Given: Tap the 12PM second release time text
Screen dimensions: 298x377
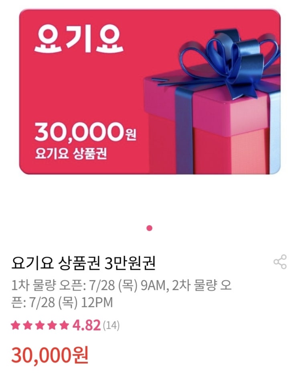Looking at the screenshot, I should pos(97,302).
